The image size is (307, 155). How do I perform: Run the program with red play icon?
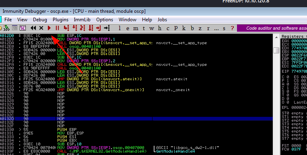coord(49,28)
